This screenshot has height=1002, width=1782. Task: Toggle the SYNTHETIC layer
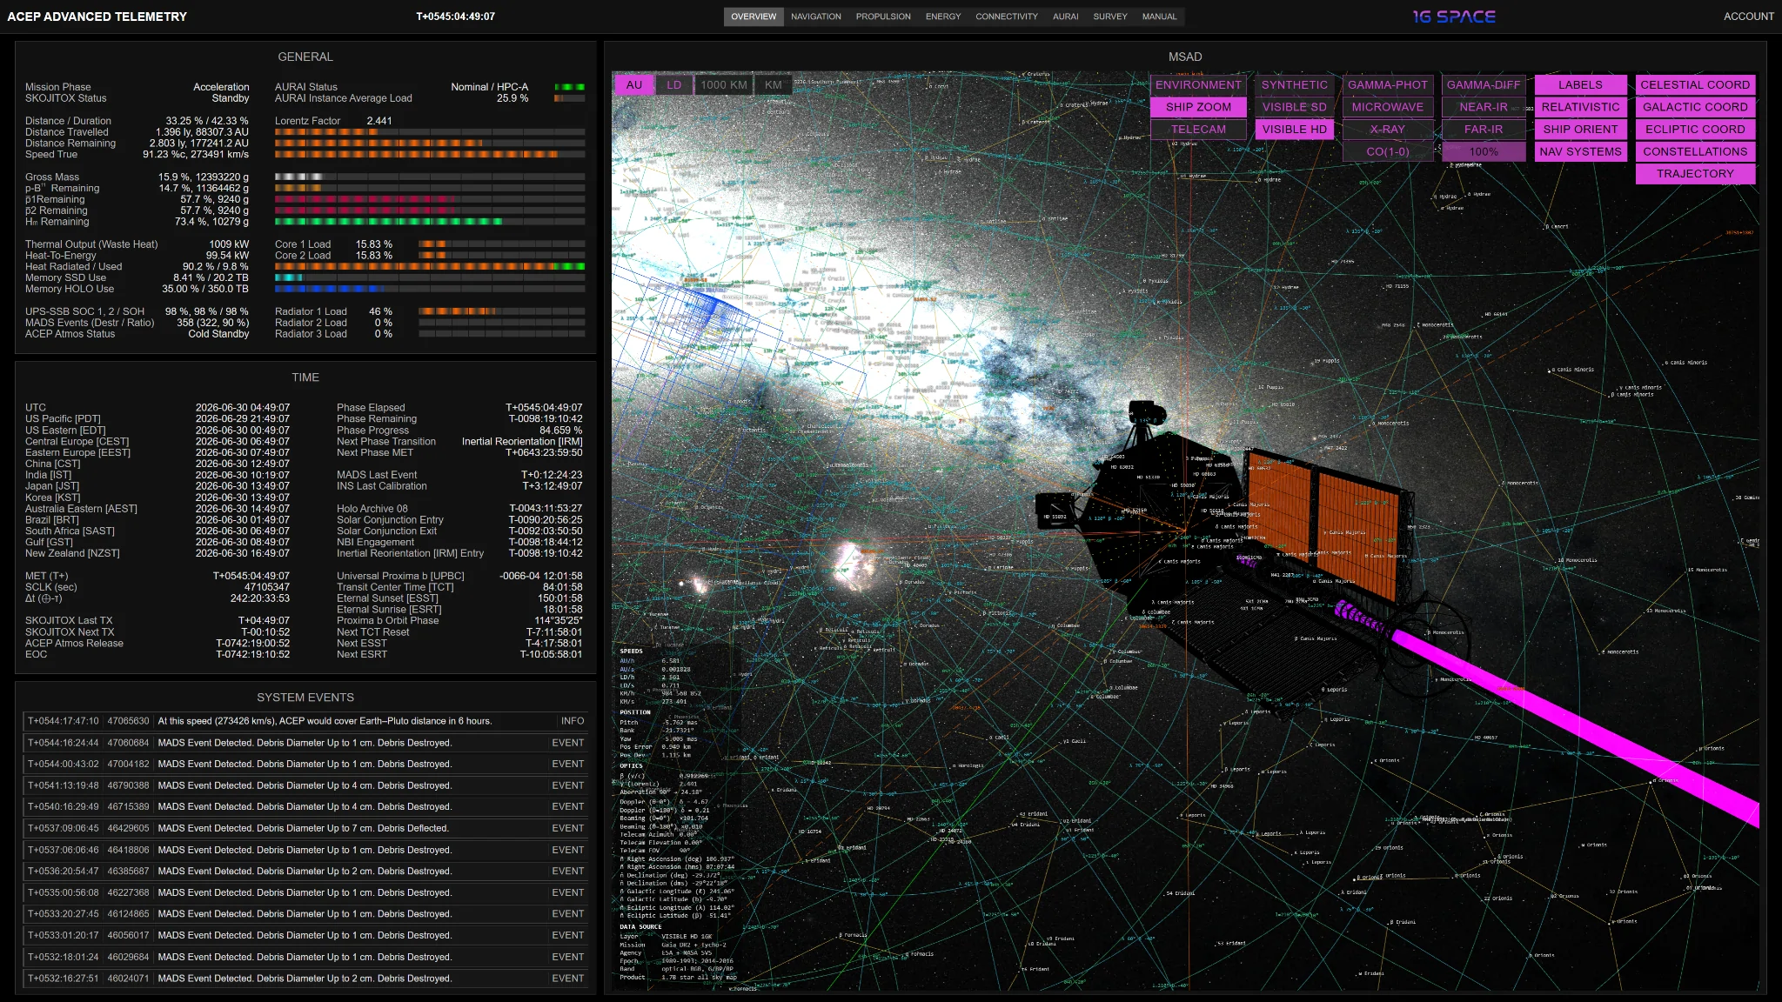click(1295, 85)
